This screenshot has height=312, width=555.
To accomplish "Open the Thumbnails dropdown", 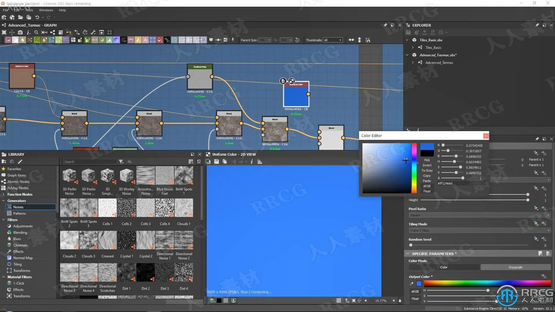I will pyautogui.click(x=333, y=40).
